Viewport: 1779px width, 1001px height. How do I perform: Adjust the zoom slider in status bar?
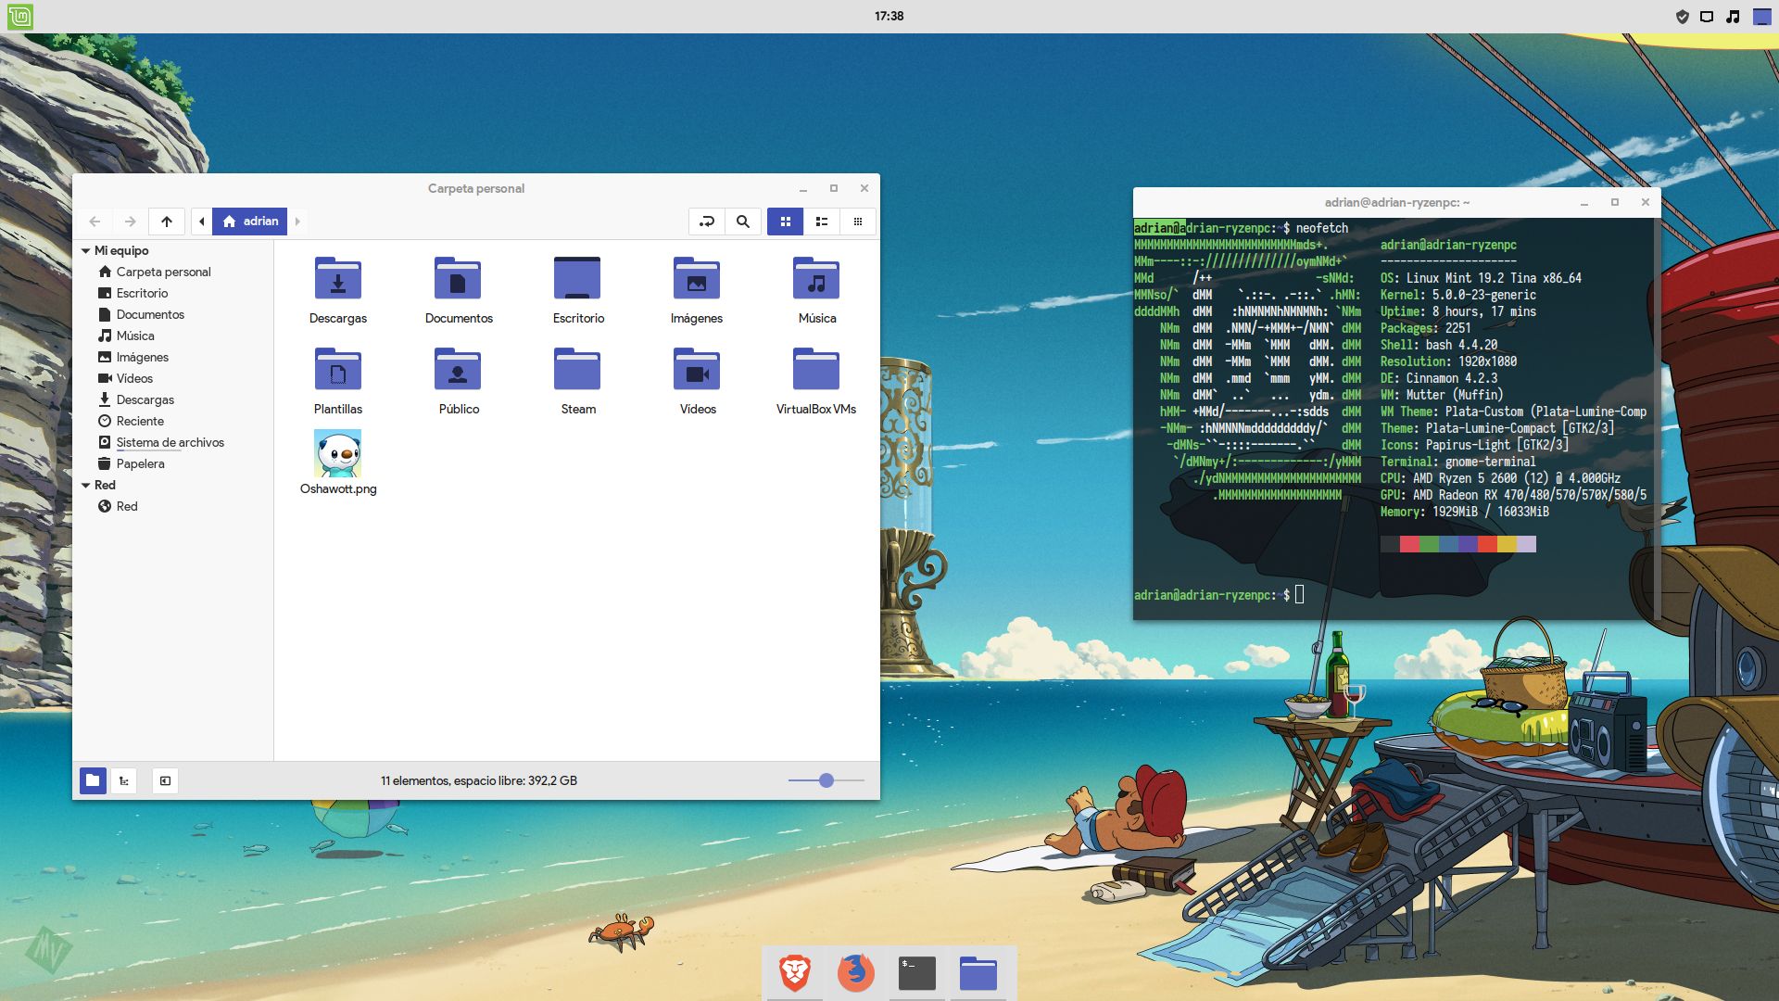tap(825, 781)
